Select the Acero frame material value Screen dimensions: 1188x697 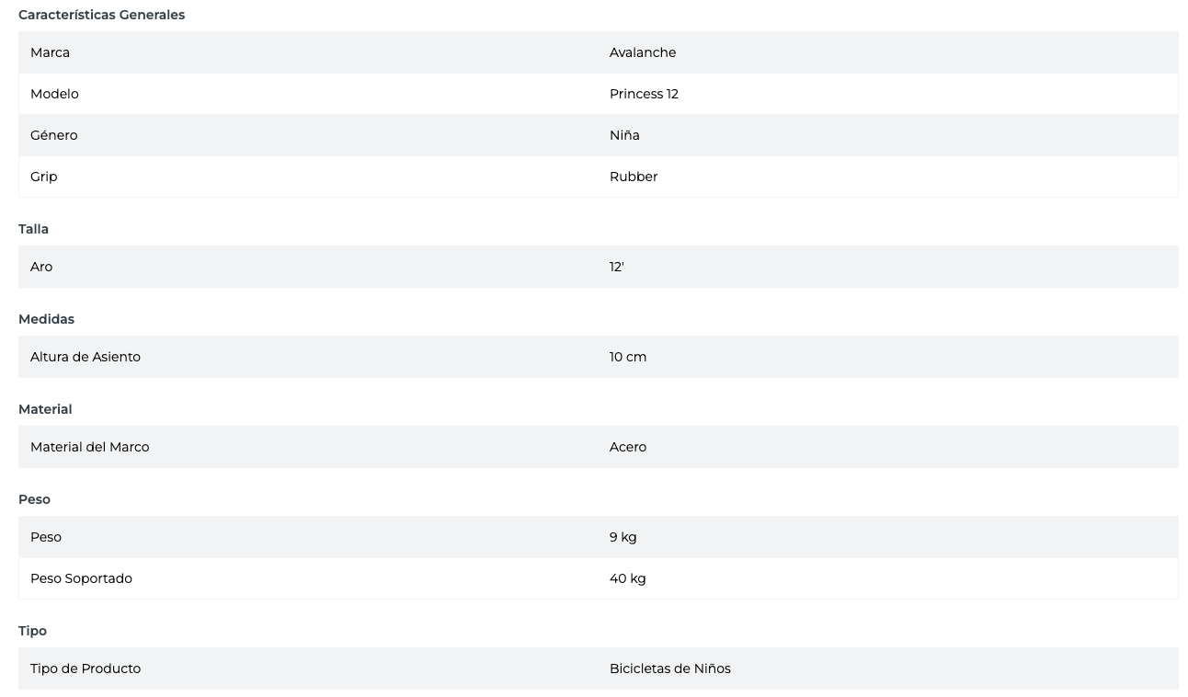[x=627, y=447]
